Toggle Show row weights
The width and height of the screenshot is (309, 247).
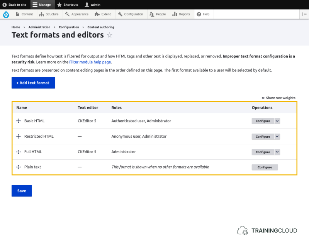(x=278, y=98)
